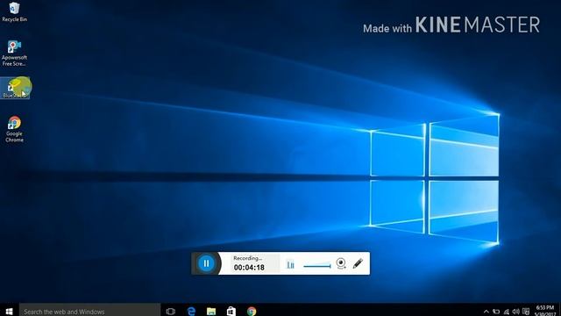Open File Explorer from the taskbar
The width and height of the screenshot is (561, 316).
coord(211,312)
